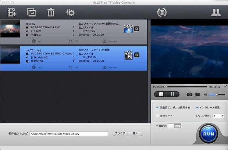
Task: Click the Add Video toolbar icon
Action: 12,12
